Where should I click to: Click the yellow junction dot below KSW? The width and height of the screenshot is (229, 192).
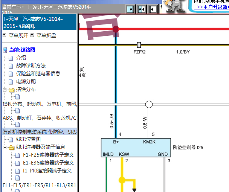click(x=122, y=180)
